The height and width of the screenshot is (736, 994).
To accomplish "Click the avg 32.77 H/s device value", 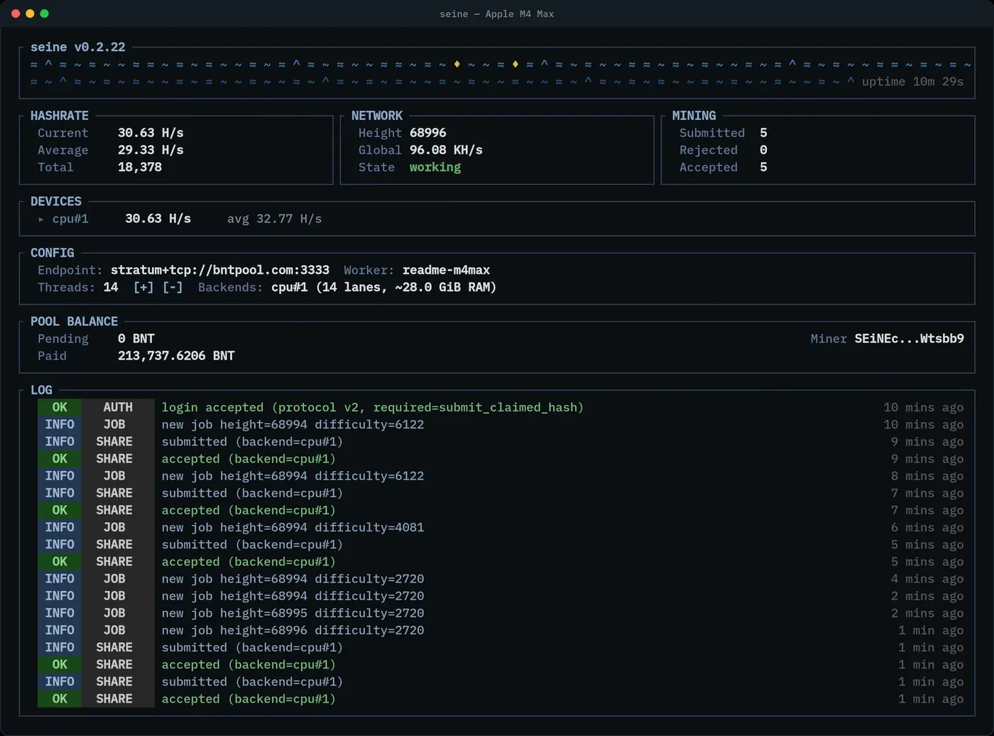I will (275, 219).
